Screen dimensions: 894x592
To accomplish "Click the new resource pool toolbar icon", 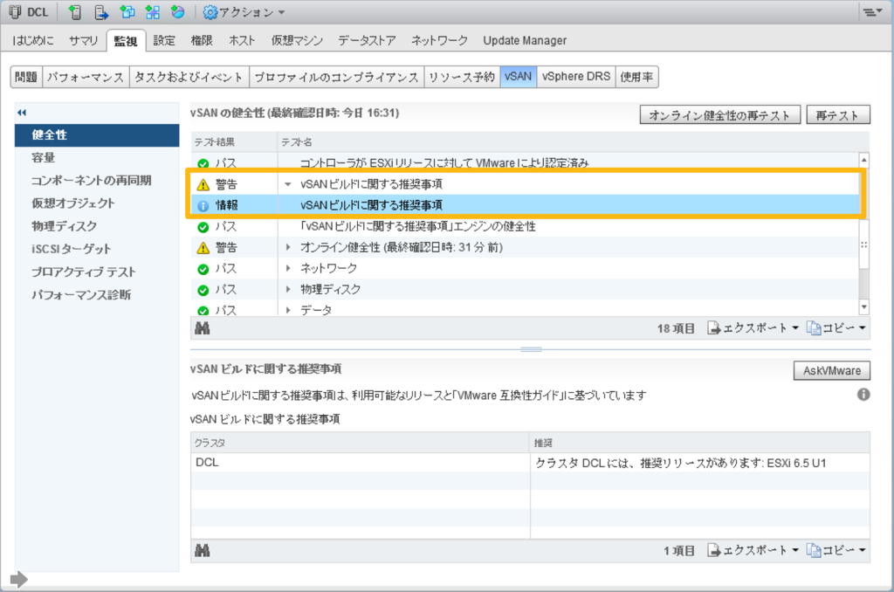I will (x=153, y=12).
